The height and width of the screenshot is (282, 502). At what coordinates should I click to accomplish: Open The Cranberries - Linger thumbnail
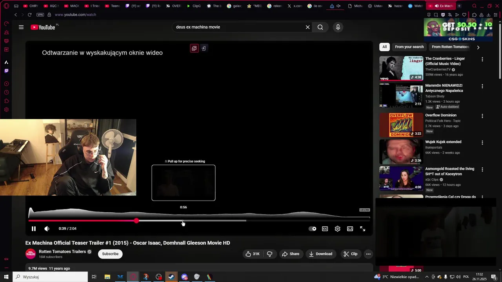(x=401, y=68)
